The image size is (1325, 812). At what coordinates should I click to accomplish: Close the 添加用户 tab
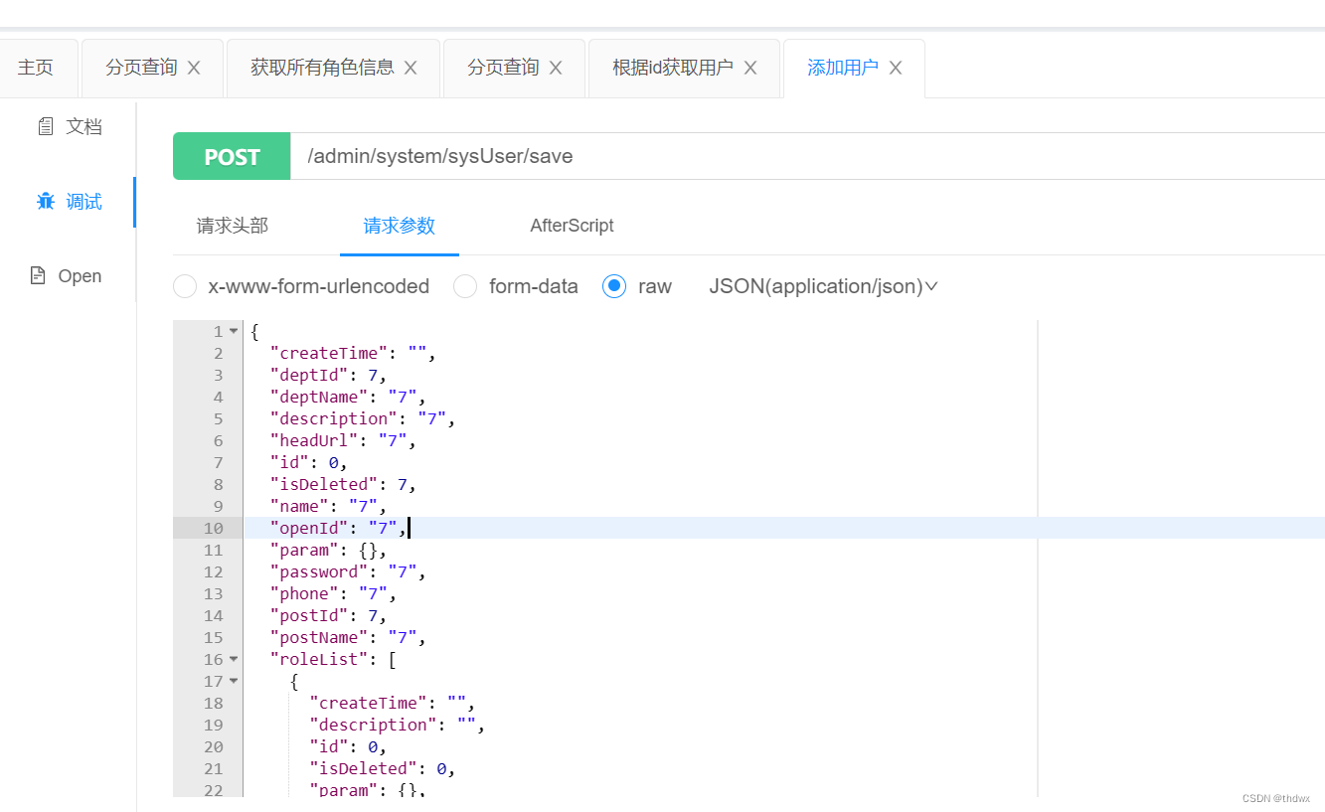pyautogui.click(x=896, y=68)
